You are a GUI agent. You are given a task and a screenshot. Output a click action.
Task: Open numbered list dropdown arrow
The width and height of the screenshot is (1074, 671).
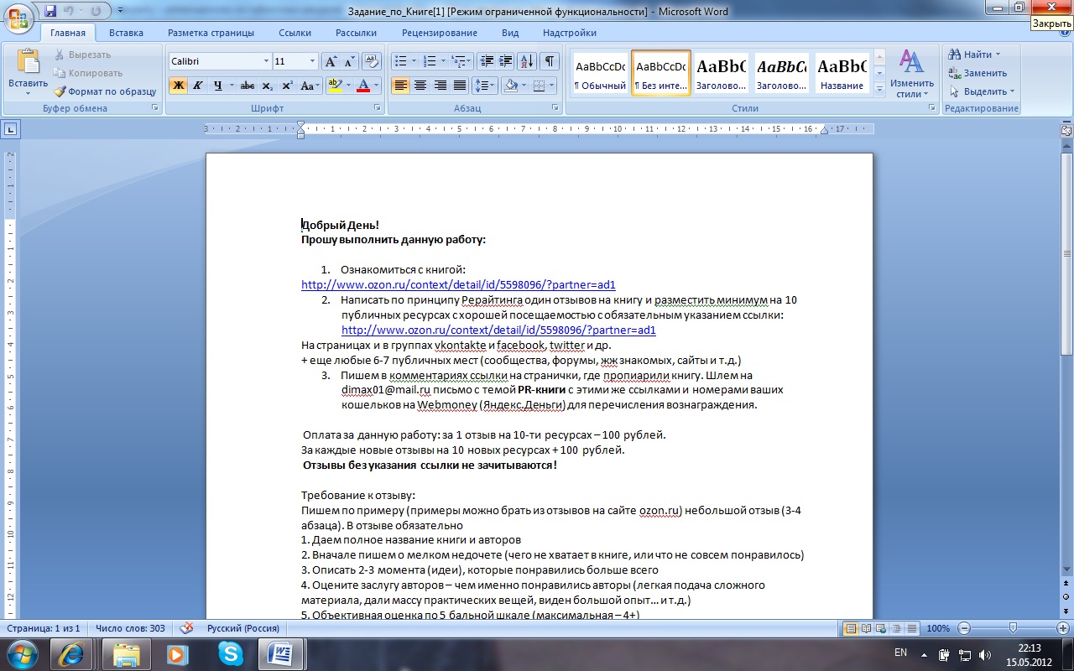point(443,61)
